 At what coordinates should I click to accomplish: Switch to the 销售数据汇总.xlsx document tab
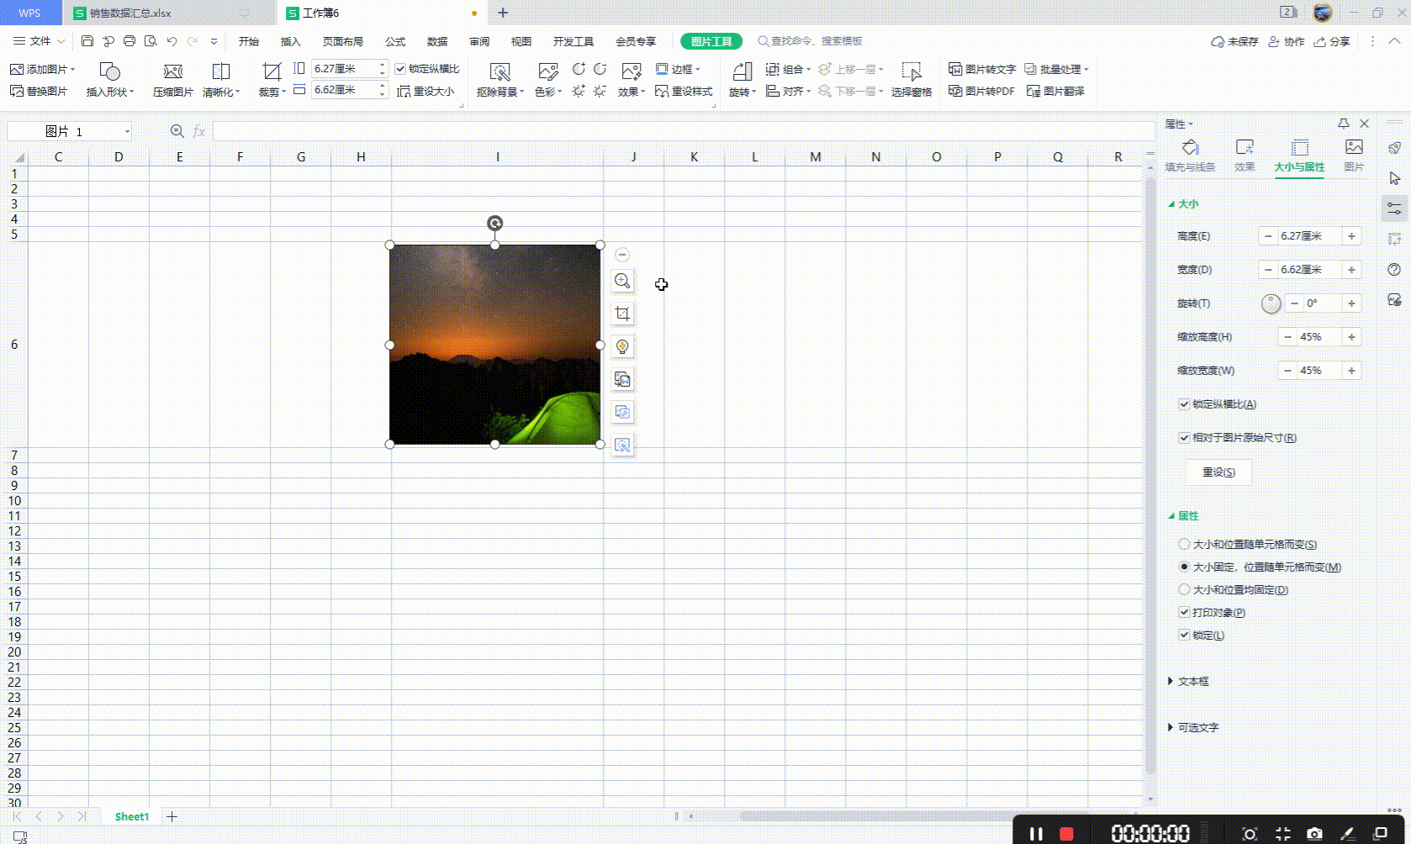click(x=130, y=13)
